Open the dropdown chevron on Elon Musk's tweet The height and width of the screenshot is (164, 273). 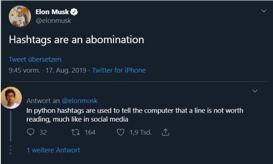pyautogui.click(x=264, y=11)
